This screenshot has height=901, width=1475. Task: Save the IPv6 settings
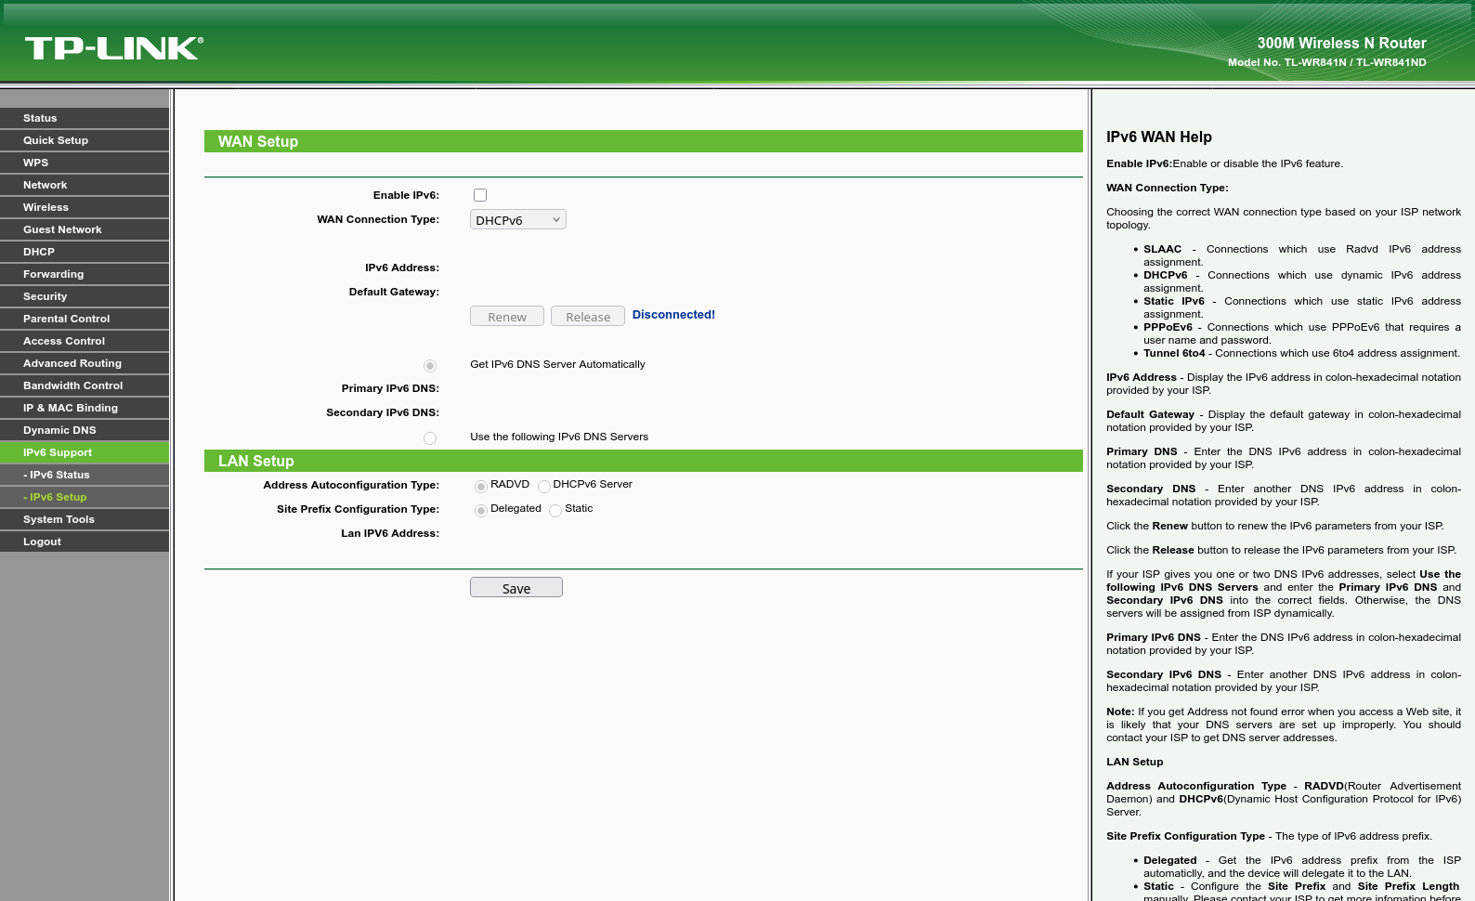[516, 587]
